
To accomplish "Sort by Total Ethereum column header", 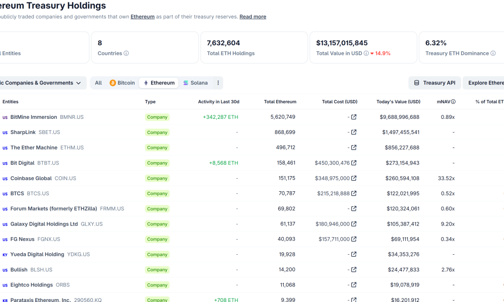I will [x=280, y=101].
